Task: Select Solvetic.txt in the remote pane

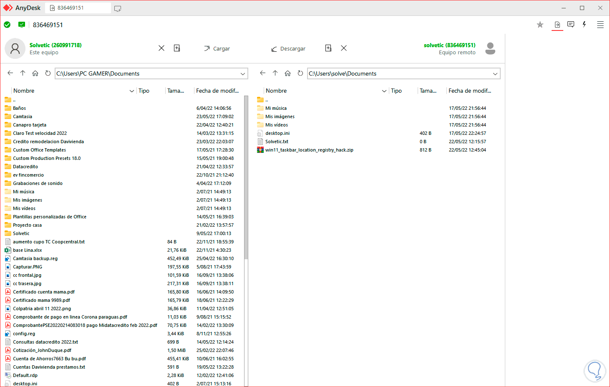Action: 277,142
